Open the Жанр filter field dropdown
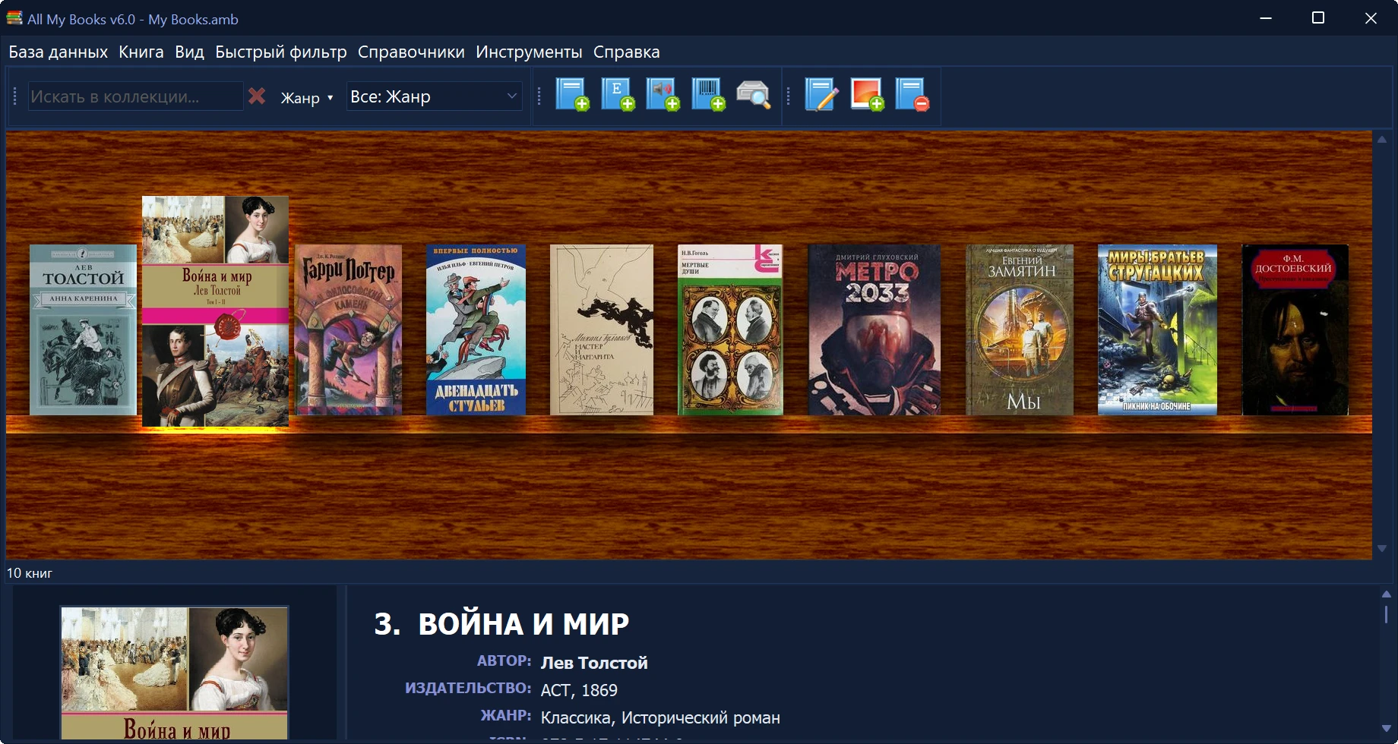The image size is (1398, 744). [307, 98]
